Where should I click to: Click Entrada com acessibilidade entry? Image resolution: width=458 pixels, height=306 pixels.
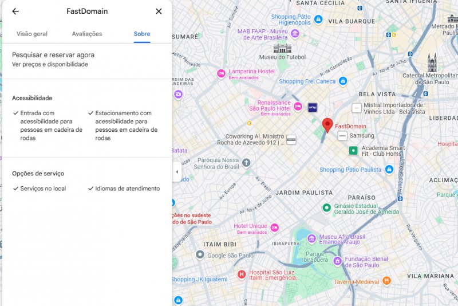pyautogui.click(x=48, y=125)
